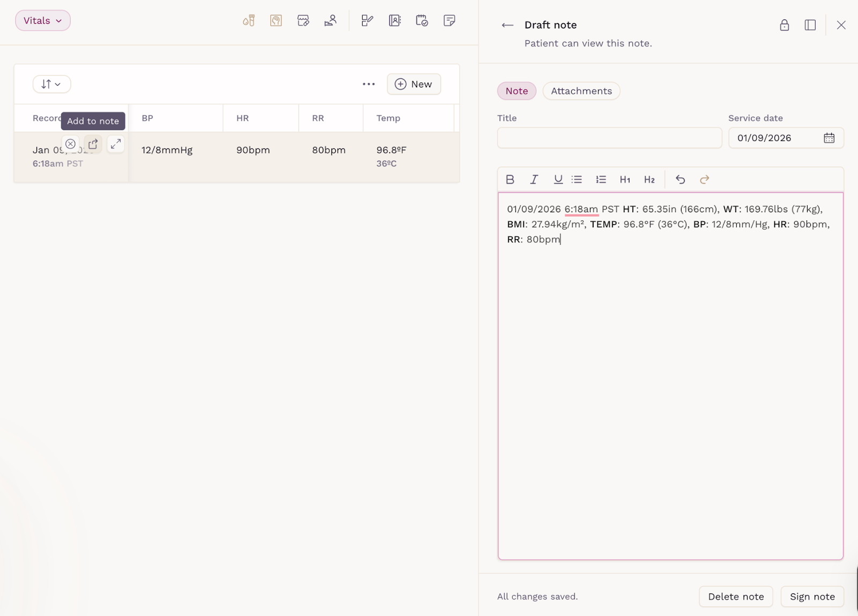The image size is (858, 616).
Task: Open the pharmacy storefront pill icon
Action: (x=304, y=21)
